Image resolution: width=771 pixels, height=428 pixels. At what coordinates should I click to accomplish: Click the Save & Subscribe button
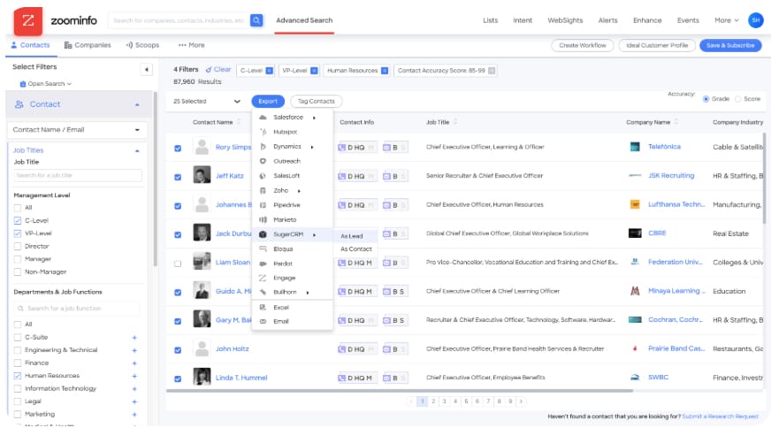click(x=729, y=45)
